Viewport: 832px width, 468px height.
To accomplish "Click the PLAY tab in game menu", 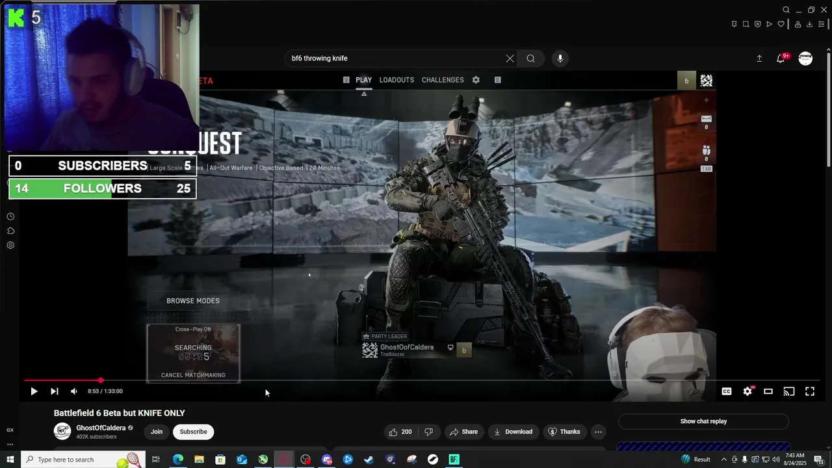I will tap(363, 80).
